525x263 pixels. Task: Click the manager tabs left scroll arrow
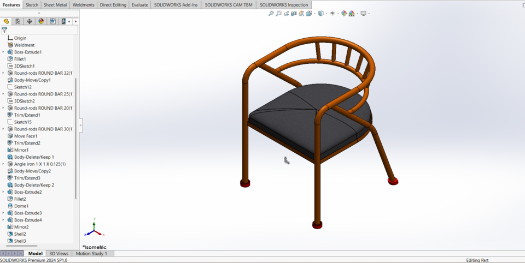pos(69,21)
